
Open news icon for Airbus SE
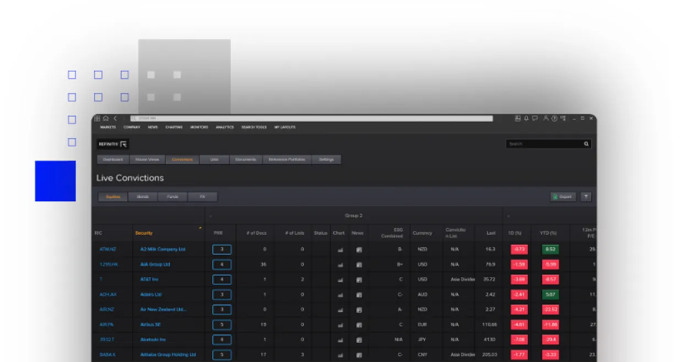[359, 325]
